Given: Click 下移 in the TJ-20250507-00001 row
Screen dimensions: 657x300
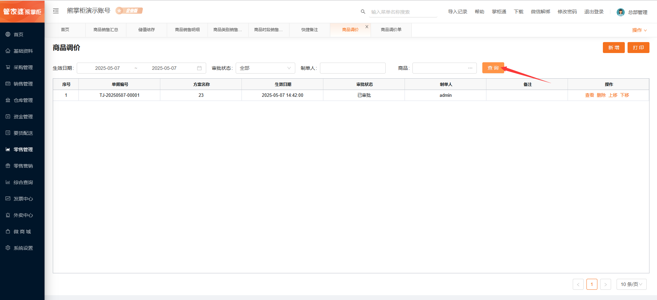Looking at the screenshot, I should [x=624, y=95].
